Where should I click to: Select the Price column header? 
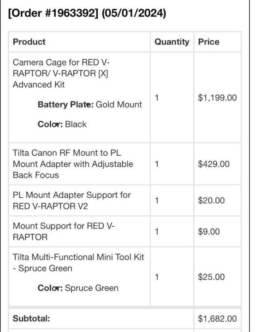[x=209, y=42]
